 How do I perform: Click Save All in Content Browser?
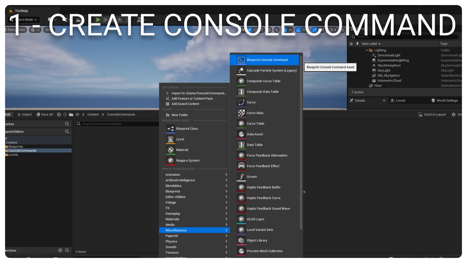coord(45,114)
